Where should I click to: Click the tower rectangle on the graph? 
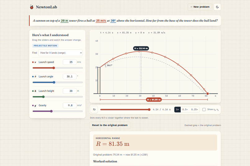pyautogui.click(x=99, y=80)
